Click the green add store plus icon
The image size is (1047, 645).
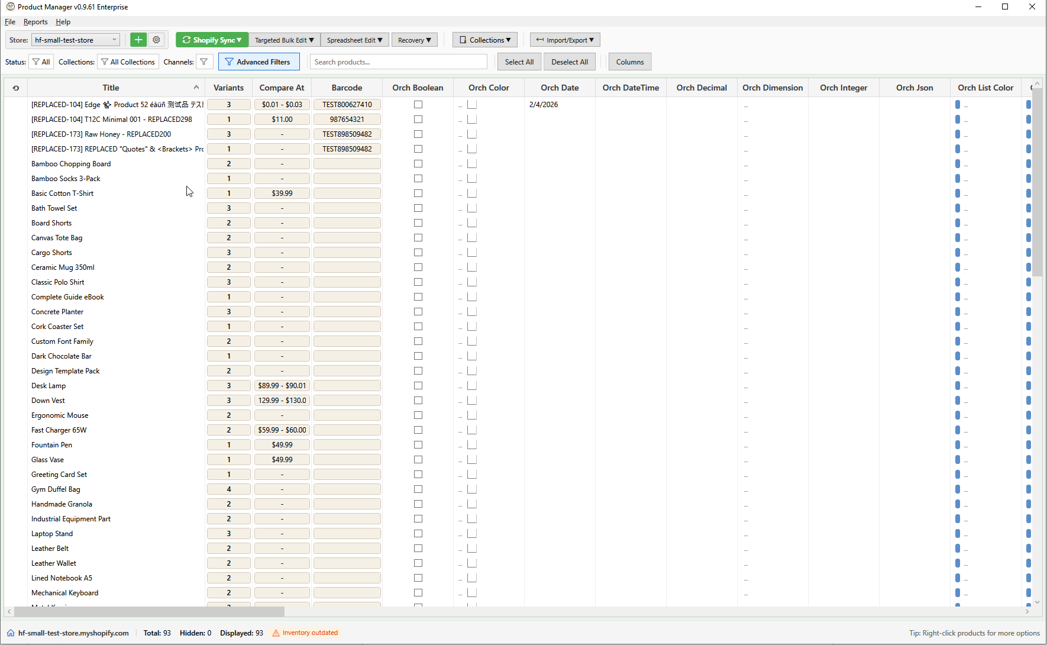click(x=138, y=40)
